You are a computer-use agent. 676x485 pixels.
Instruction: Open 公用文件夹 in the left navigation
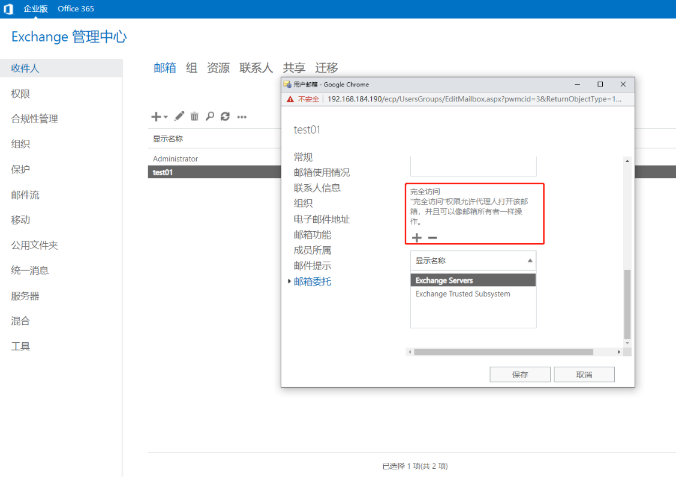[x=35, y=245]
